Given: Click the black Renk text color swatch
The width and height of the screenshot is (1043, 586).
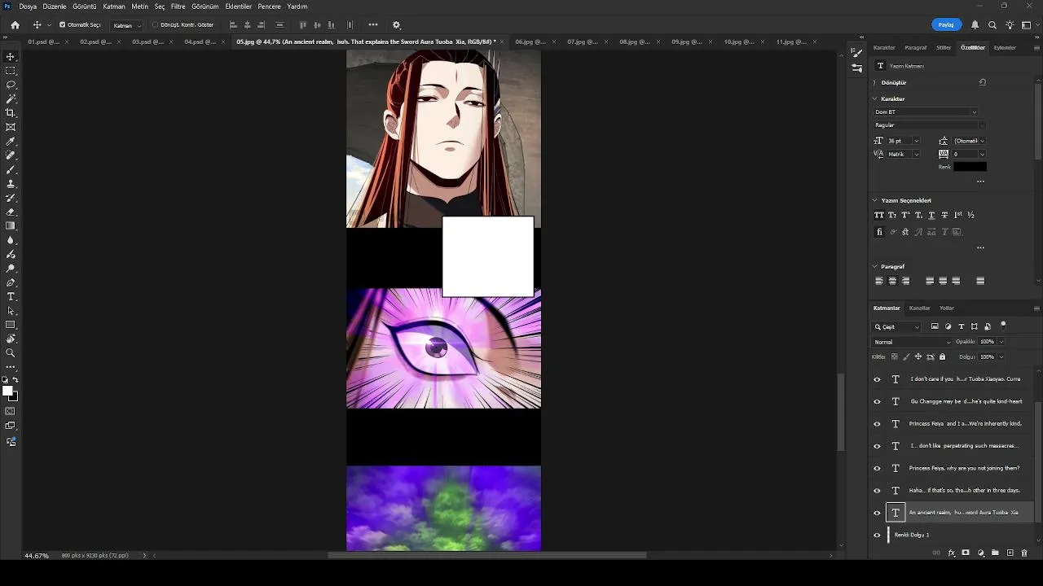Looking at the screenshot, I should [970, 167].
